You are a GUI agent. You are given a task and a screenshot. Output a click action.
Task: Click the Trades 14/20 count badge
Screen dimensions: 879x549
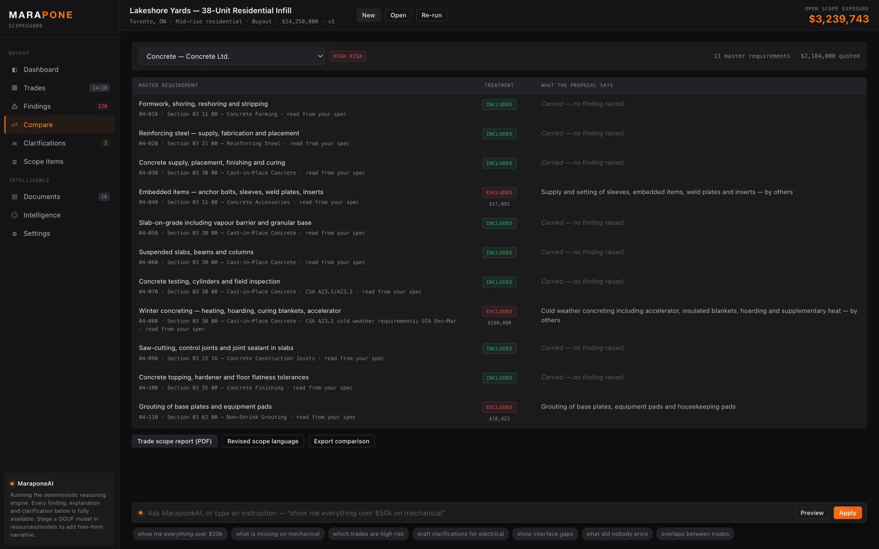(99, 88)
